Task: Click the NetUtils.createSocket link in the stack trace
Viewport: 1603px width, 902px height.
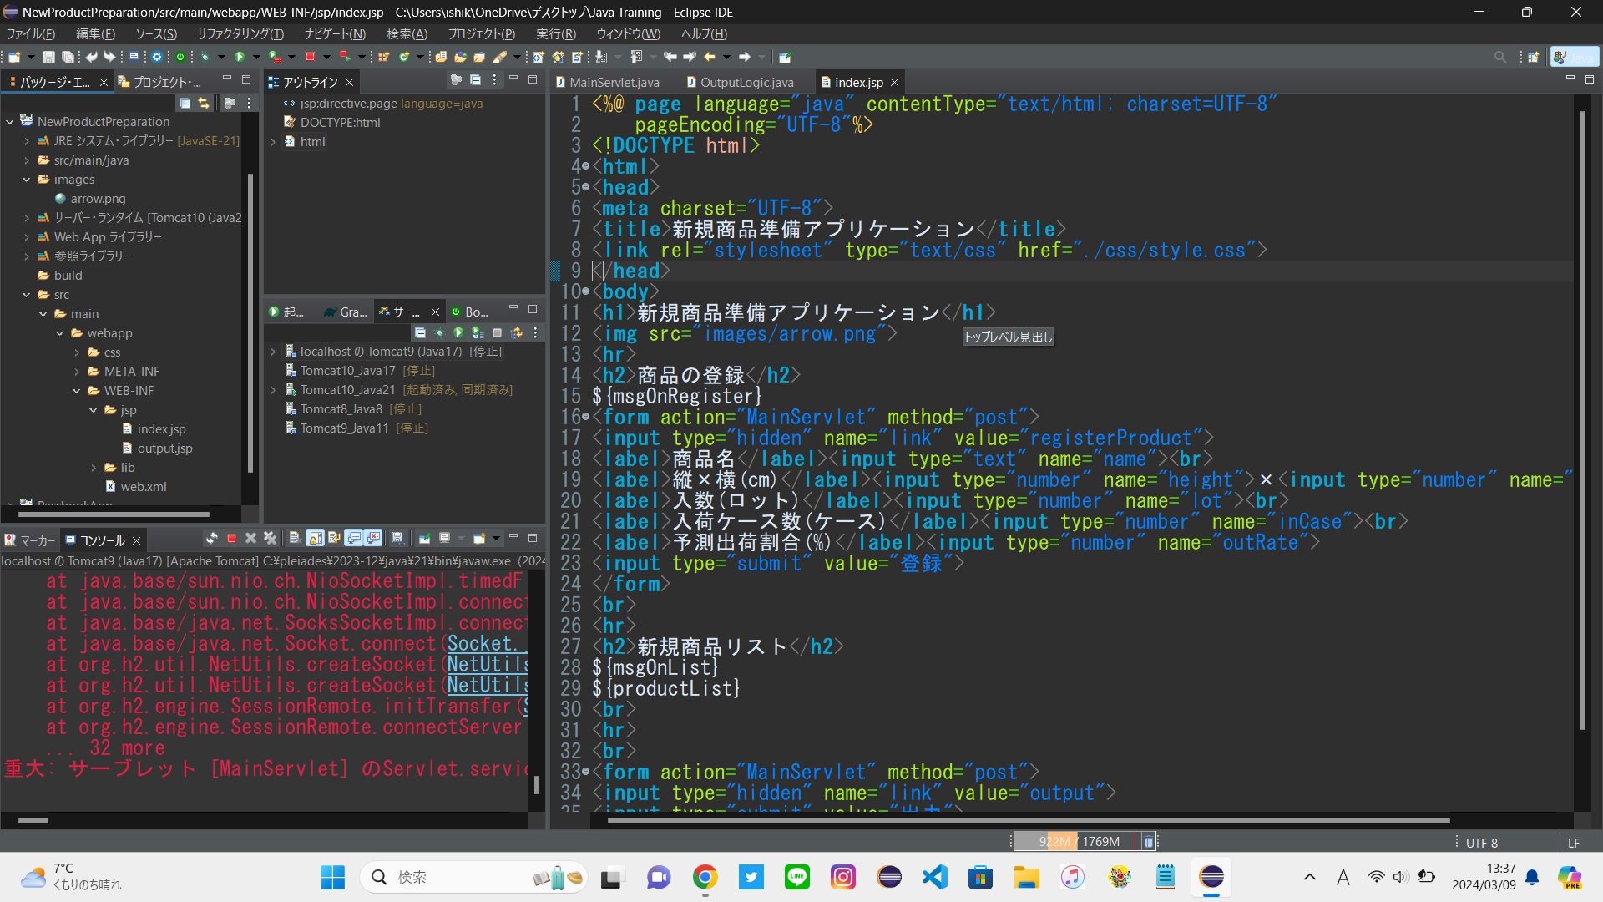Action: 487,665
